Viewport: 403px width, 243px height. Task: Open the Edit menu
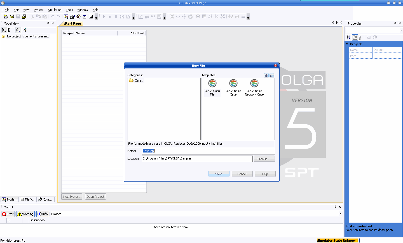[16, 10]
